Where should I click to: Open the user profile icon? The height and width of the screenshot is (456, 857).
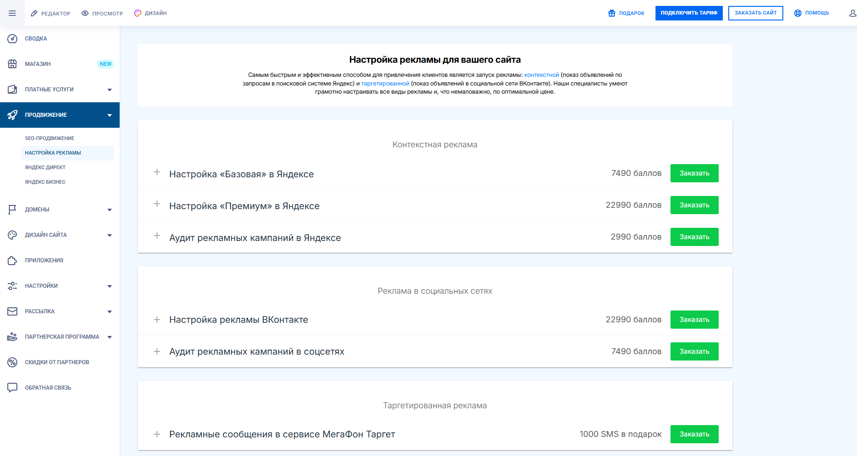coord(852,13)
